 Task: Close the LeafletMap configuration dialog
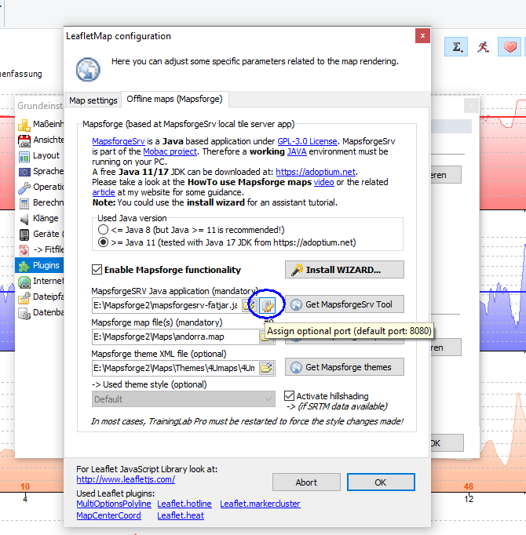click(422, 36)
